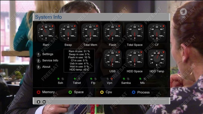Click the Nfs service label
203x114 pixels.
142,83
